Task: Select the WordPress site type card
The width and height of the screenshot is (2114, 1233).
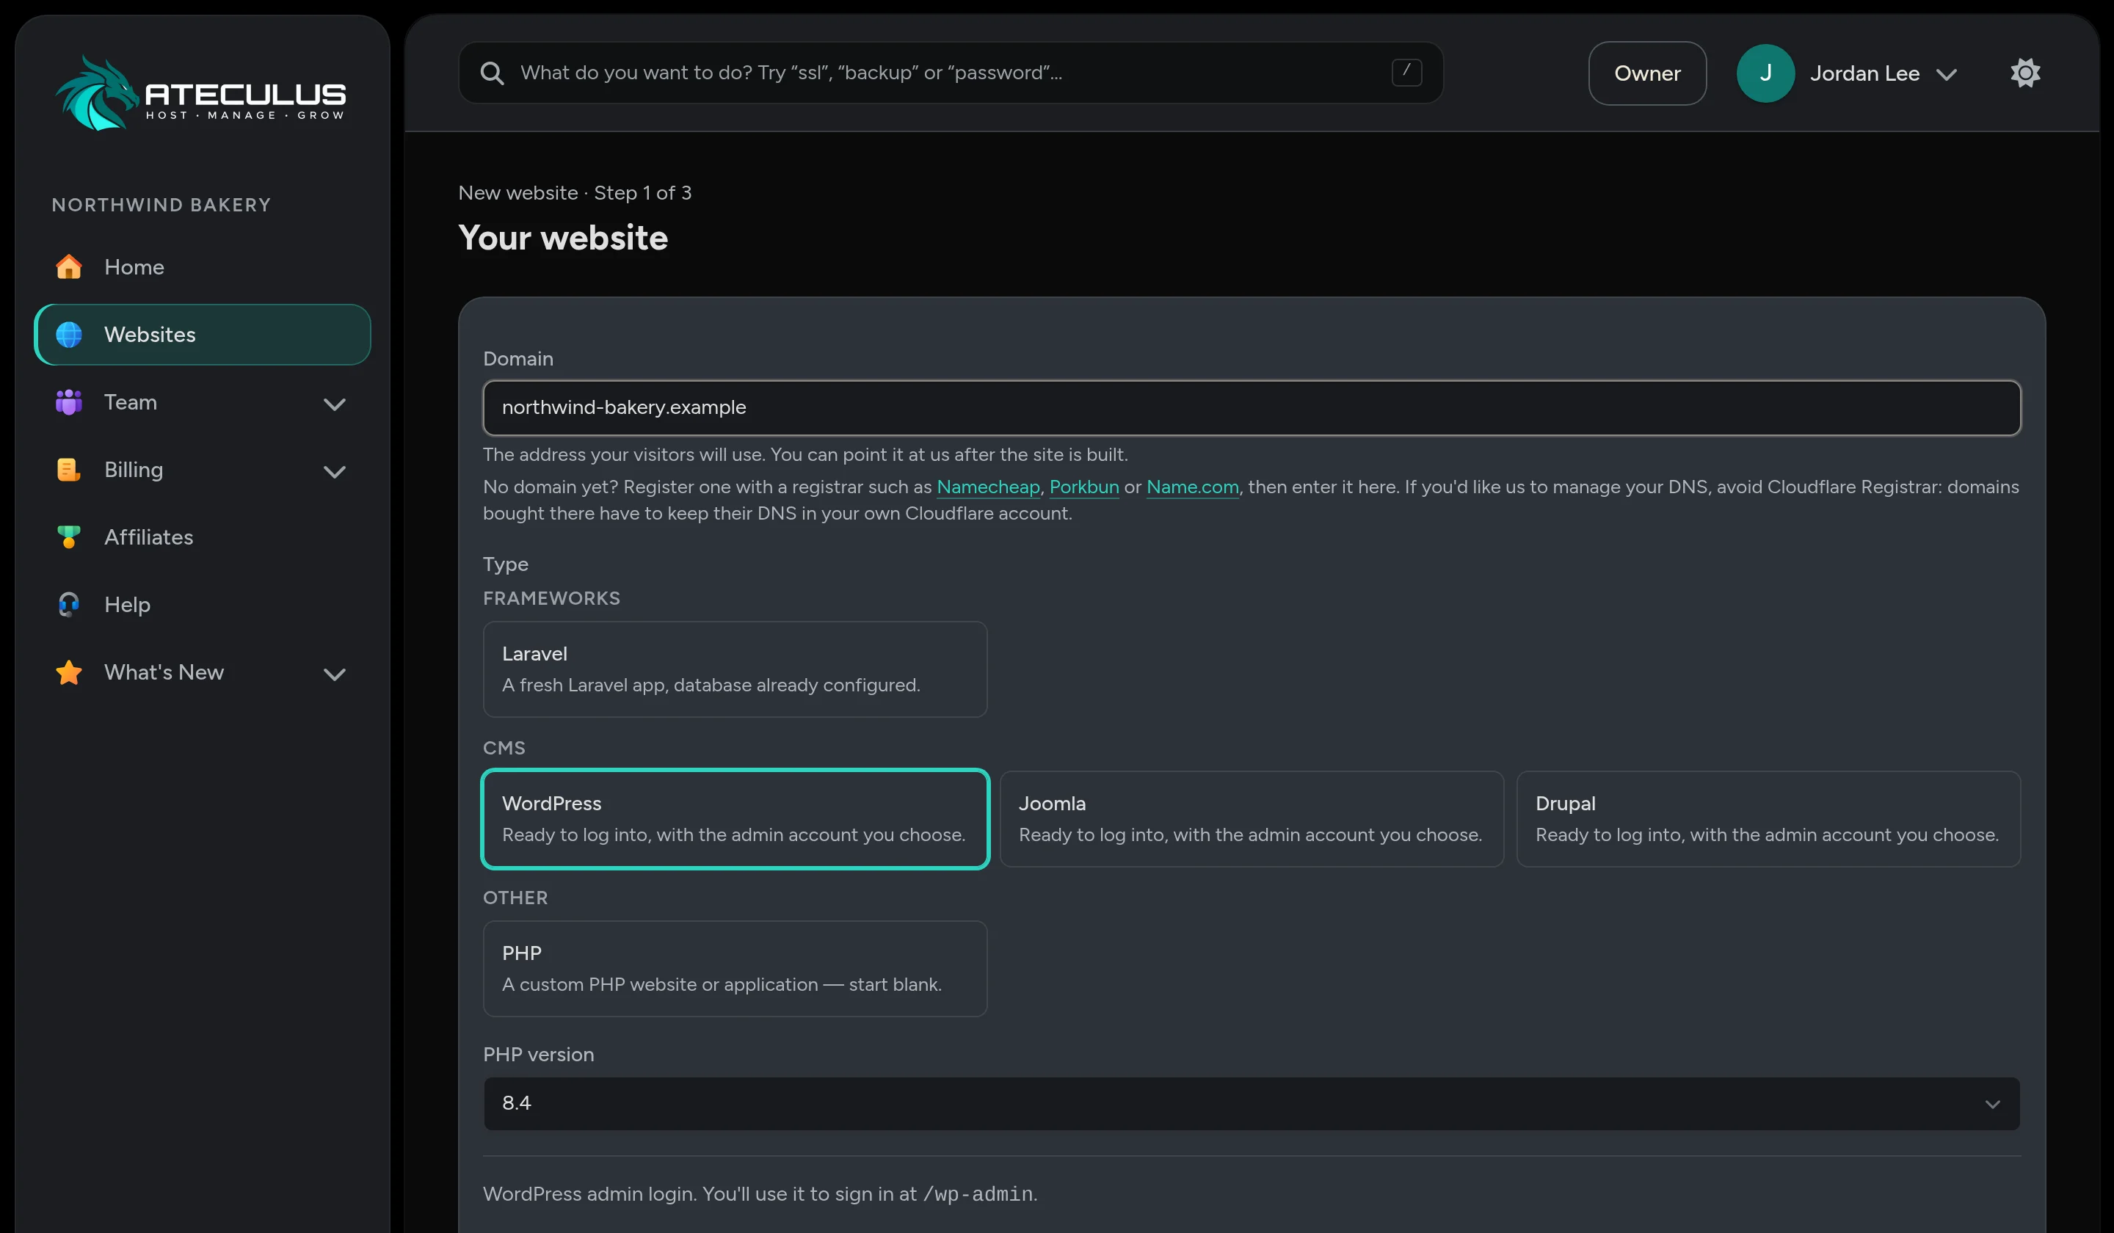Action: click(x=735, y=818)
